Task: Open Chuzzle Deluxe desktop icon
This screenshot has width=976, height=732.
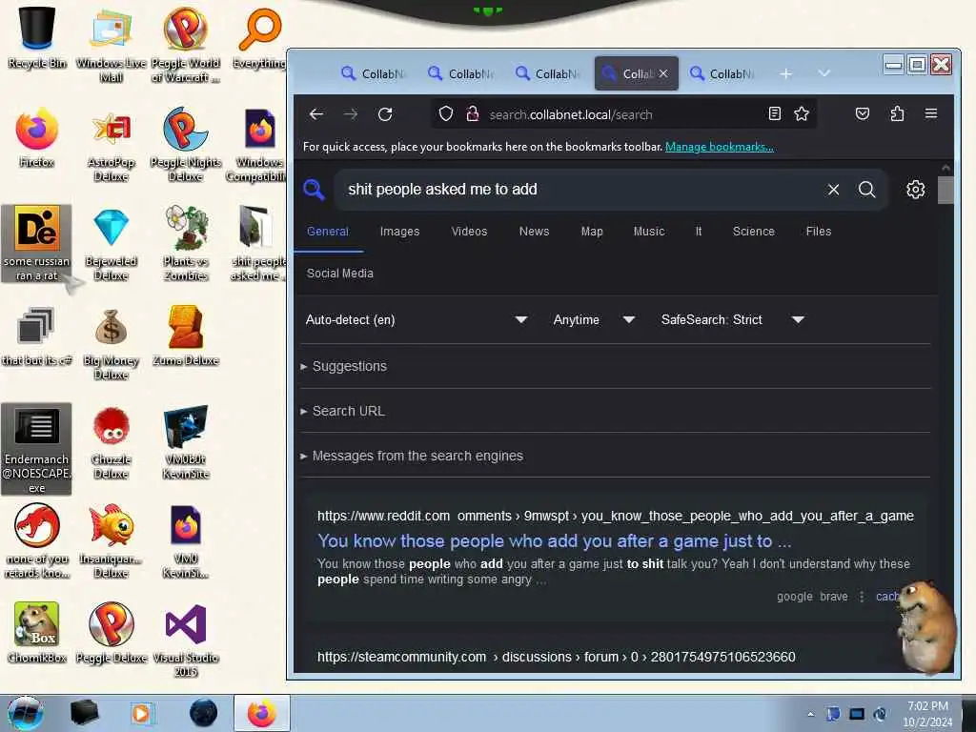Action: (111, 443)
